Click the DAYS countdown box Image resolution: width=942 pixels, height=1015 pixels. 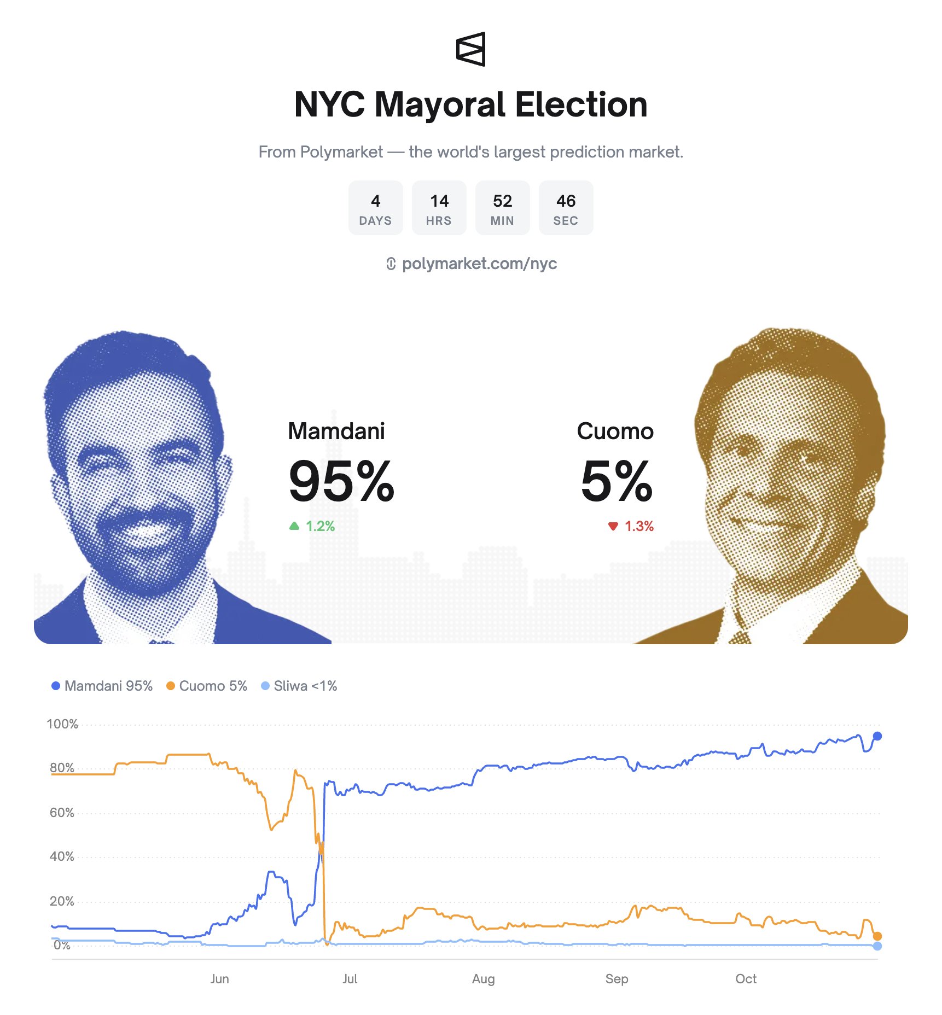click(x=375, y=208)
